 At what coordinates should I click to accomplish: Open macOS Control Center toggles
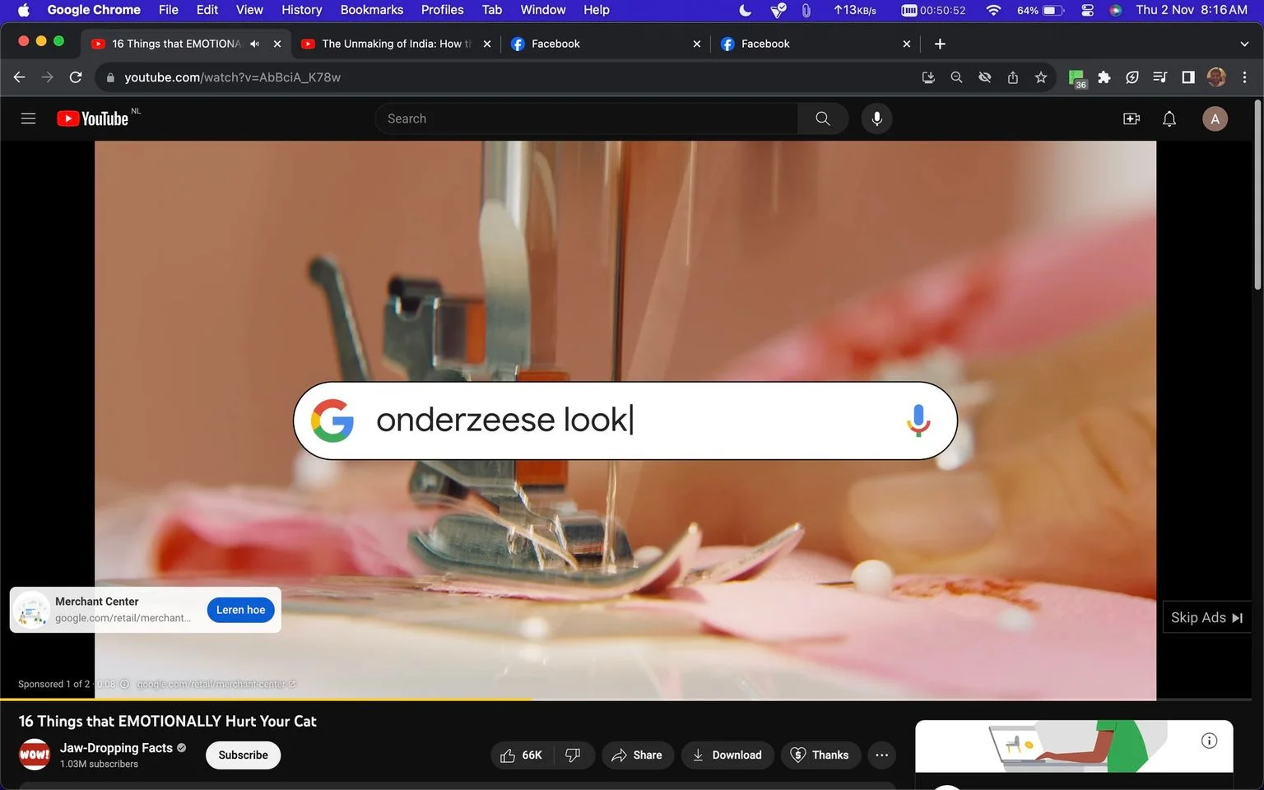(x=1087, y=10)
